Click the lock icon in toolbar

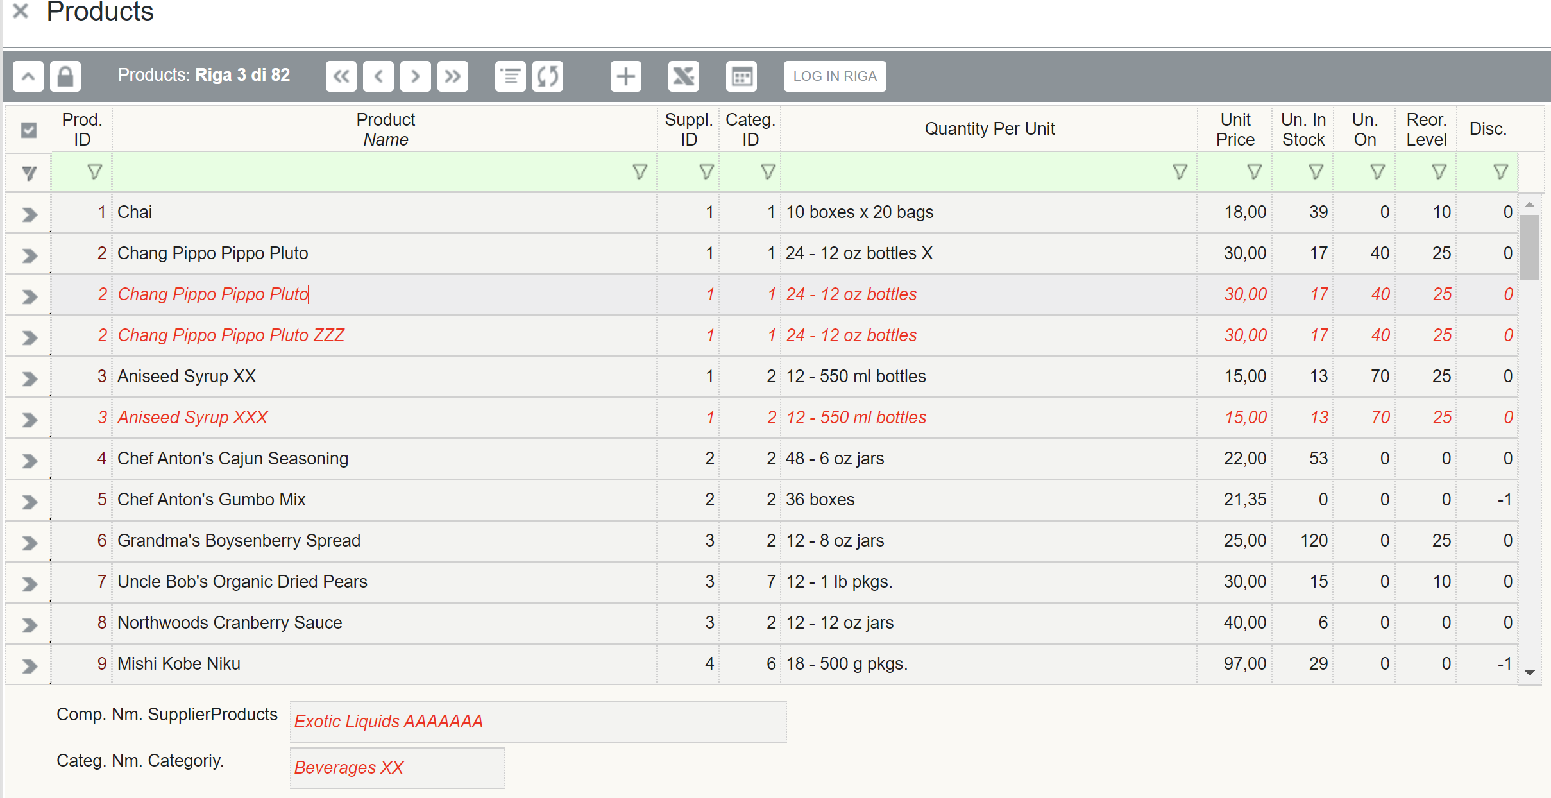pos(65,76)
